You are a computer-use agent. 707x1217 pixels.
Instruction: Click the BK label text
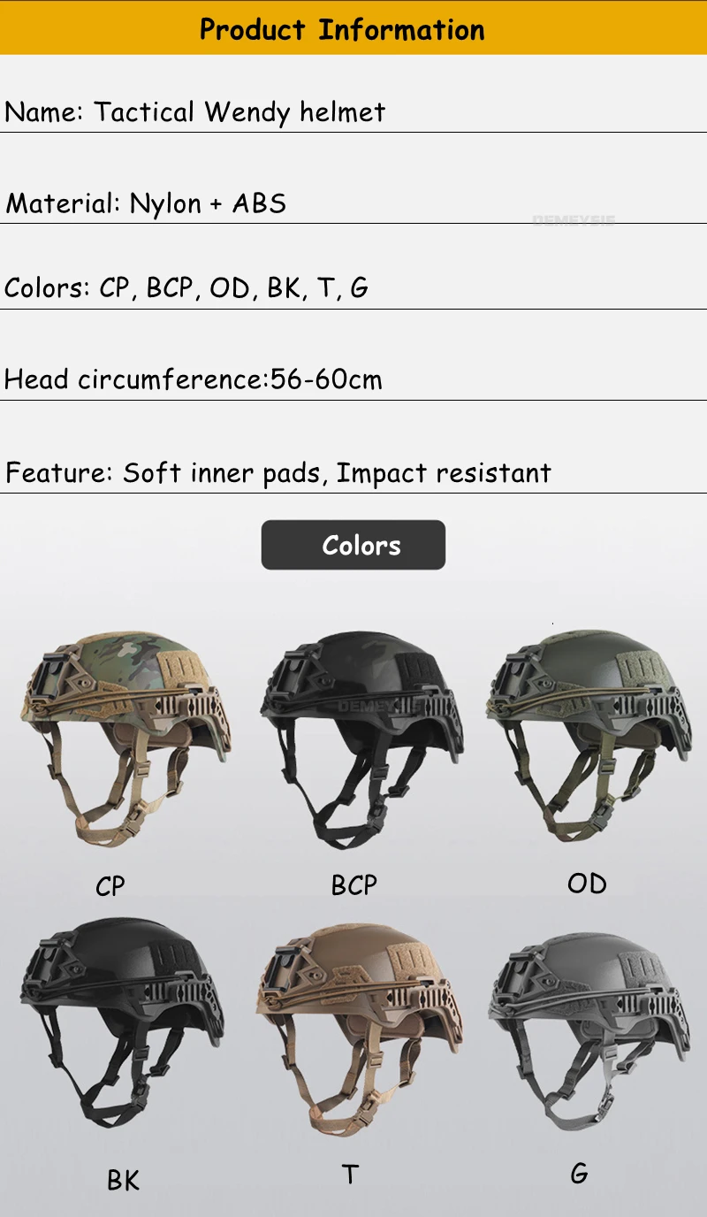[x=123, y=1180]
